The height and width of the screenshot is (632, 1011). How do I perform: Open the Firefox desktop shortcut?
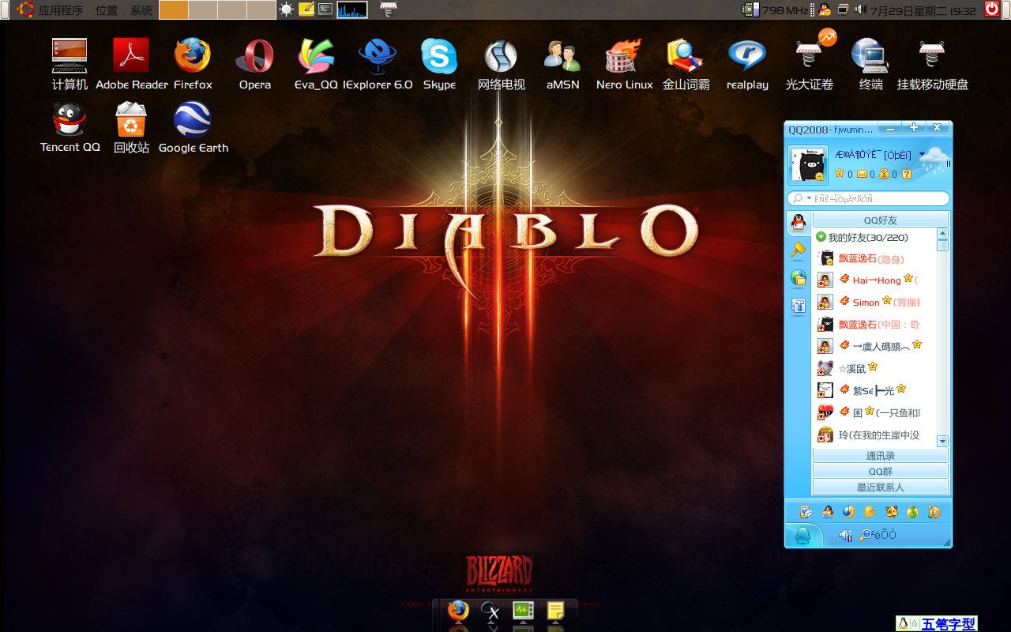193,65
